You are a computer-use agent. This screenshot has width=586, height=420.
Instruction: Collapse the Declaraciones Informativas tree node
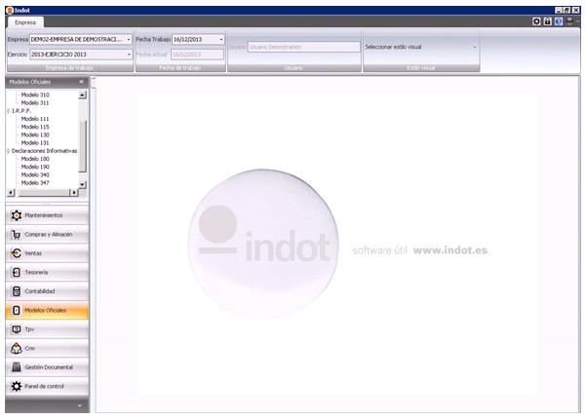pyautogui.click(x=8, y=151)
